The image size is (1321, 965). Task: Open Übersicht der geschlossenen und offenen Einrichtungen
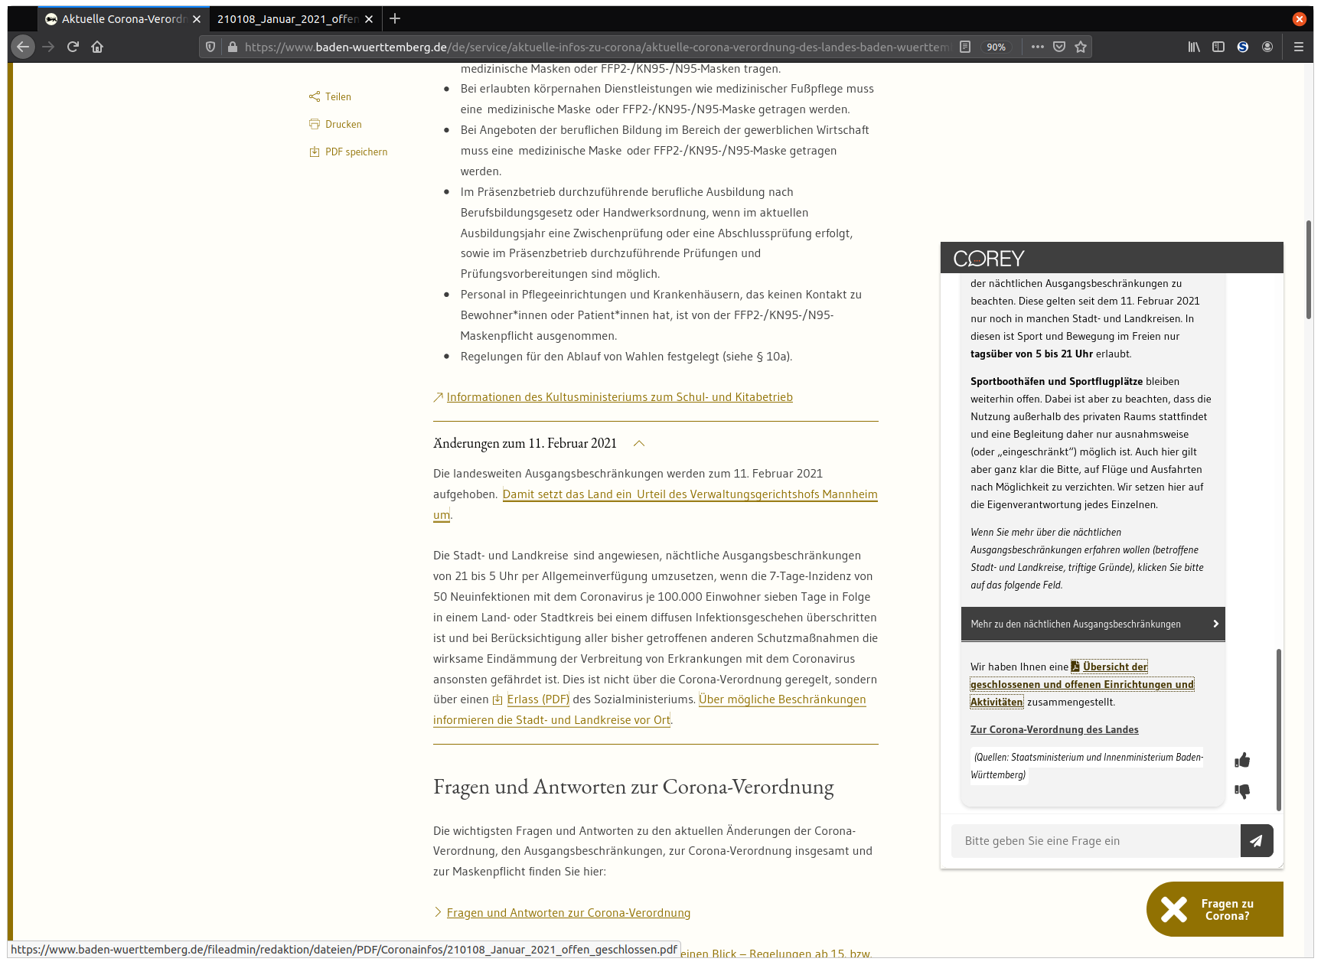pyautogui.click(x=1082, y=684)
